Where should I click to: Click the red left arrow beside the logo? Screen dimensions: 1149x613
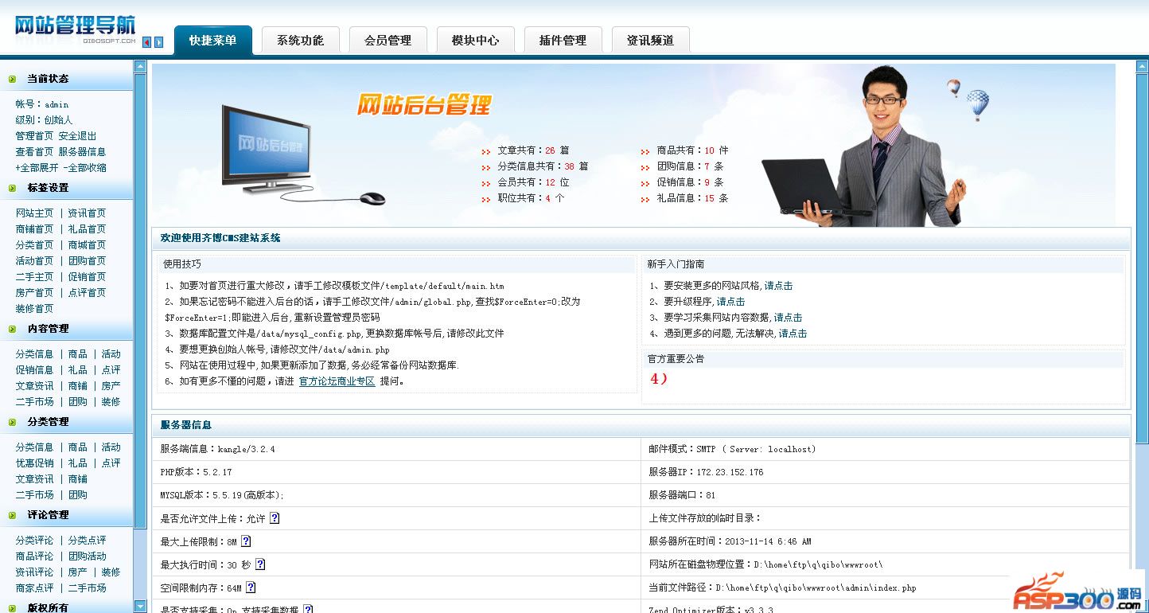[146, 42]
